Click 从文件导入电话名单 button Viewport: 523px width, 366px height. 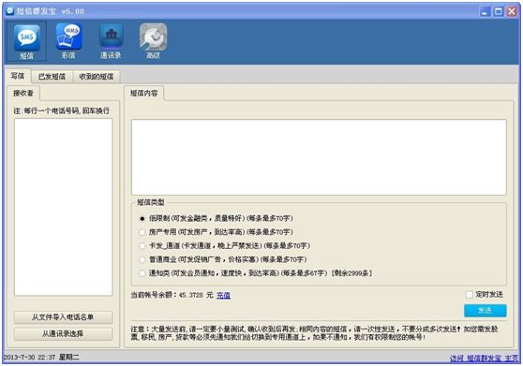click(x=63, y=317)
